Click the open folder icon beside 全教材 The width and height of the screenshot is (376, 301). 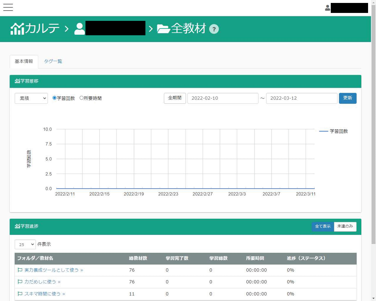pyautogui.click(x=164, y=29)
